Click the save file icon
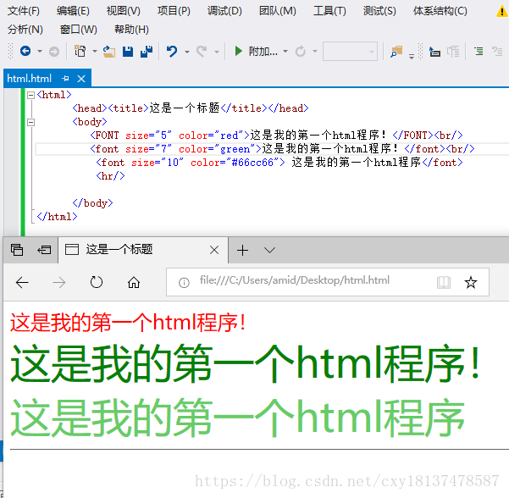Viewport: 509px width, 498px height. pyautogui.click(x=128, y=52)
